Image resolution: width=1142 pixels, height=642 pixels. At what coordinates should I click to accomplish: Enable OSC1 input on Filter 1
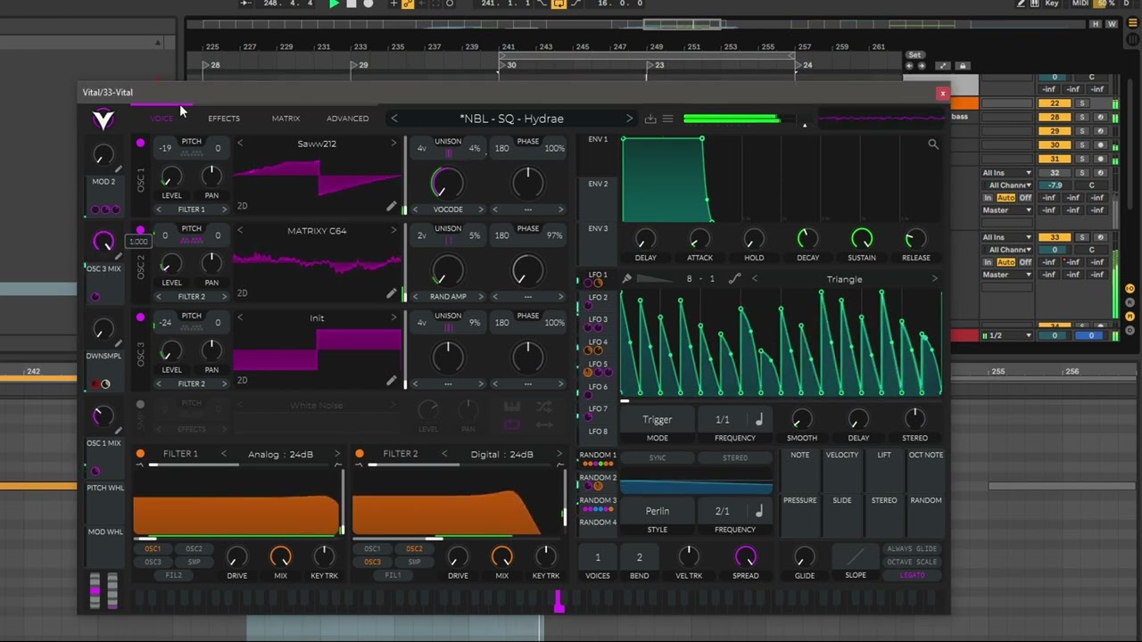pos(153,549)
